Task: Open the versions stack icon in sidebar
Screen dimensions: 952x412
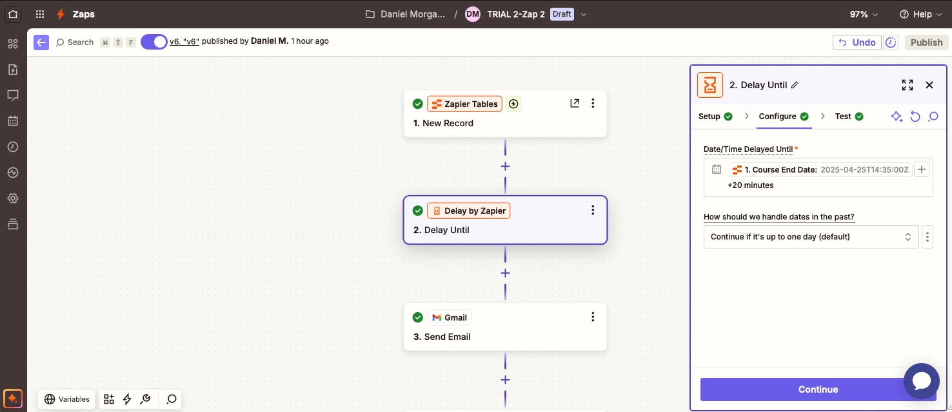Action: coord(13,224)
